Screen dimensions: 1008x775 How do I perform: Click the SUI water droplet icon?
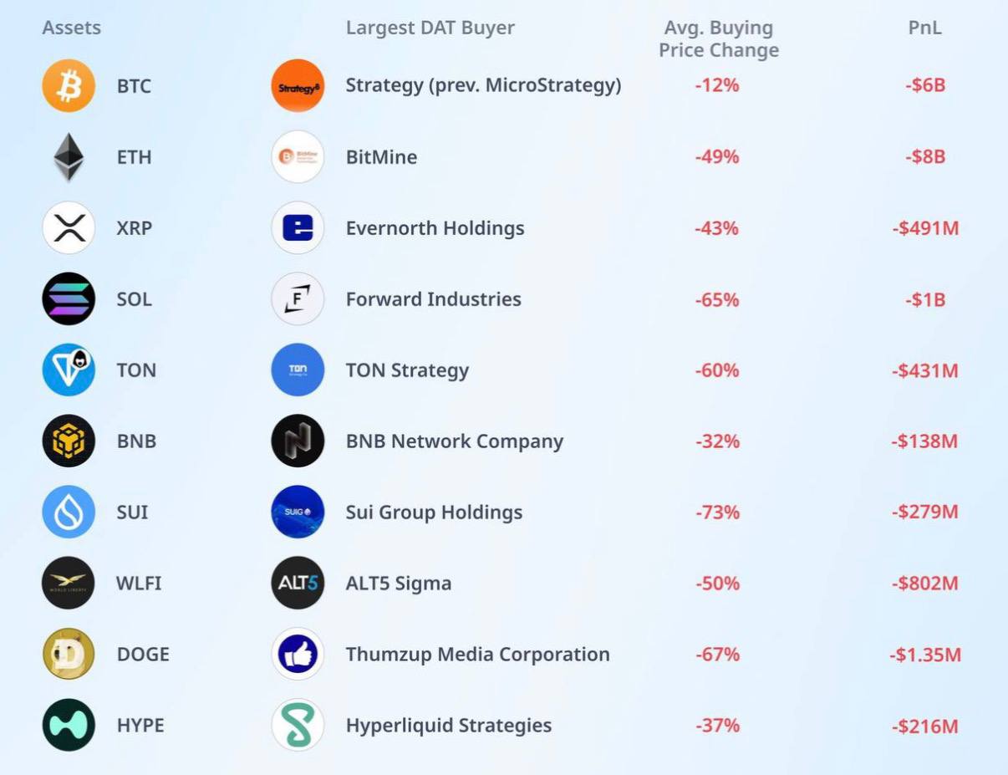[69, 512]
